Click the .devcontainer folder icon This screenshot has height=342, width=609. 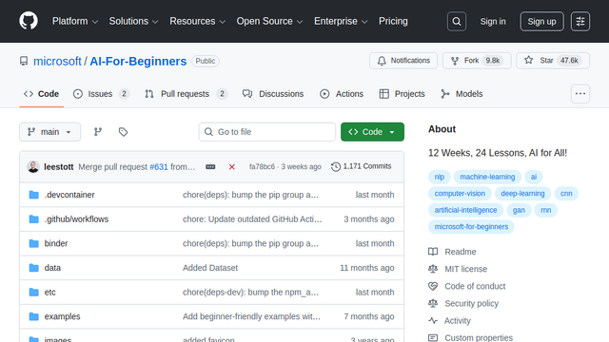tap(34, 195)
